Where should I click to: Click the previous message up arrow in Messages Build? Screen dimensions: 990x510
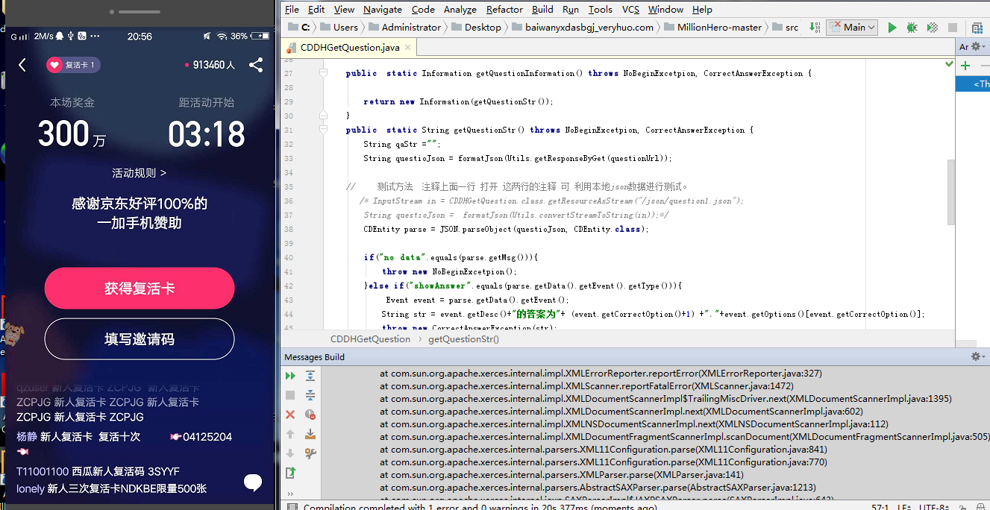290,434
